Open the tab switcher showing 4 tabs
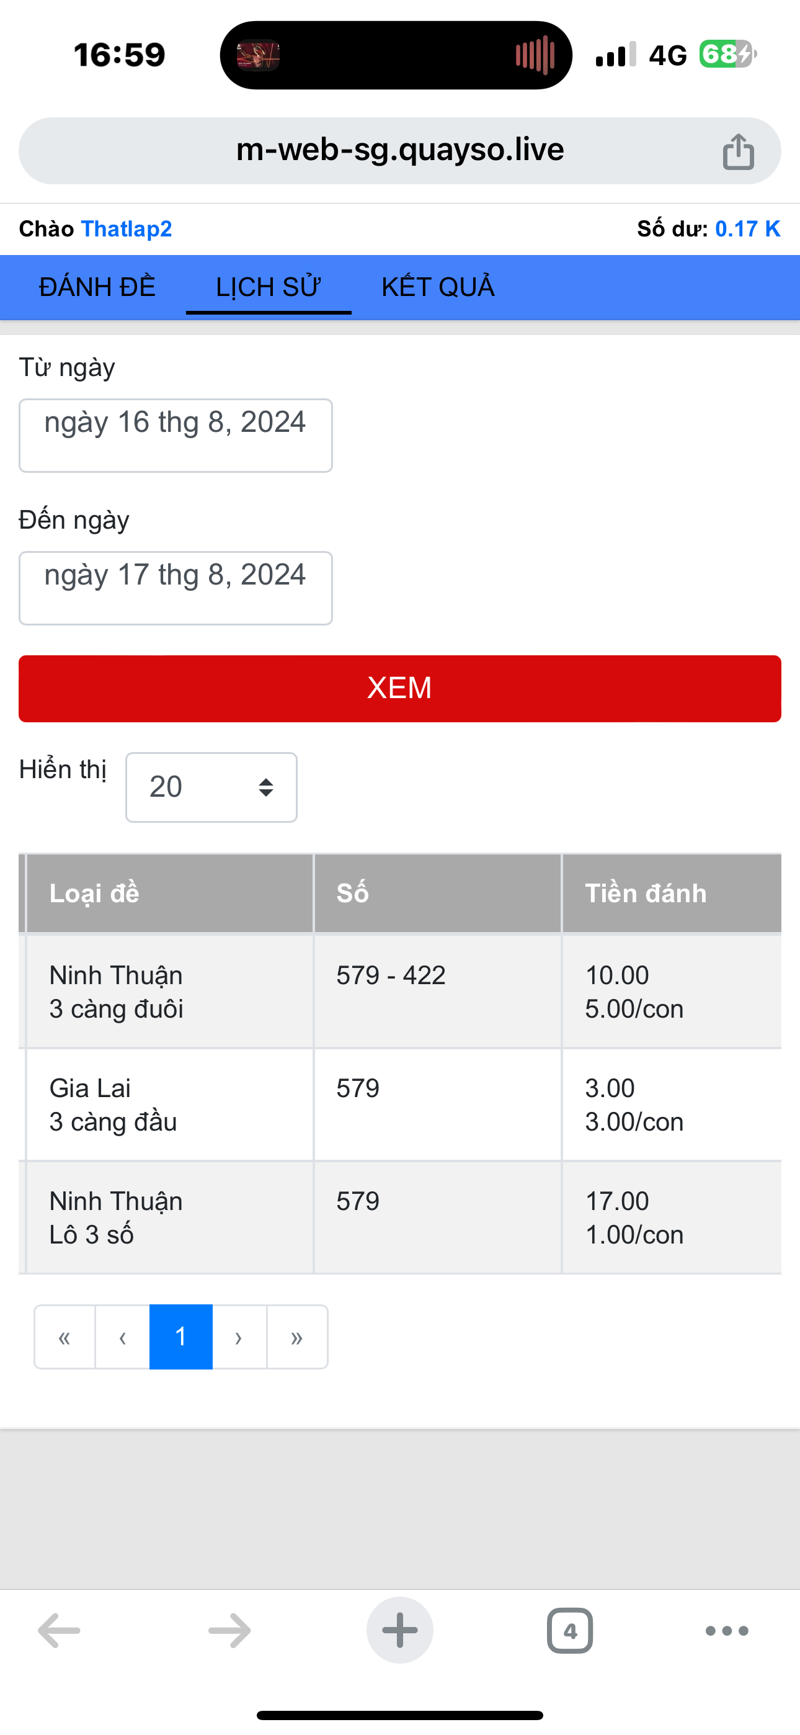The height and width of the screenshot is (1735, 800). pos(570,1631)
